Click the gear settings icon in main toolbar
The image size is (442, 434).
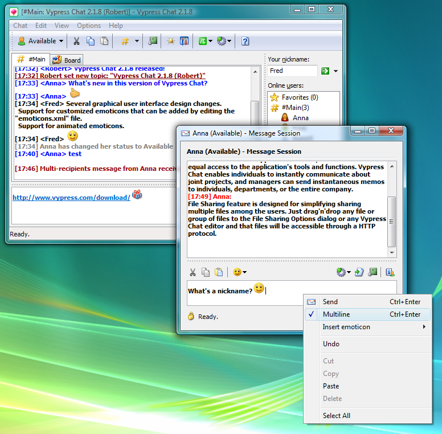tap(221, 41)
